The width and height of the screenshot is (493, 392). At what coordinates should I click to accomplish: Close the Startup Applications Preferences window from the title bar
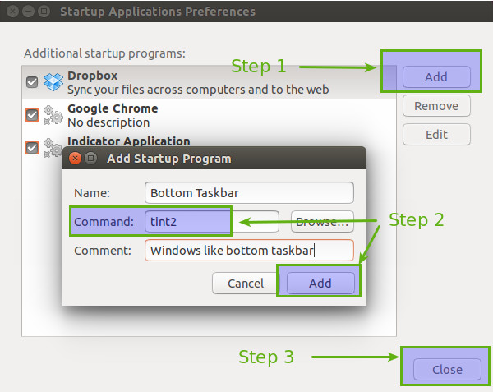(x=13, y=12)
